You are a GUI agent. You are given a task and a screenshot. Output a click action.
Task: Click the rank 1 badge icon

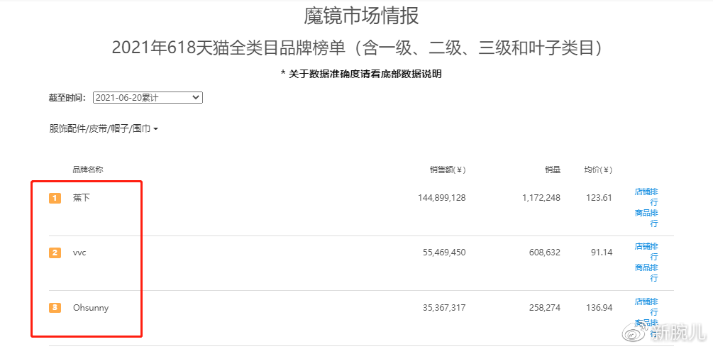click(x=55, y=198)
